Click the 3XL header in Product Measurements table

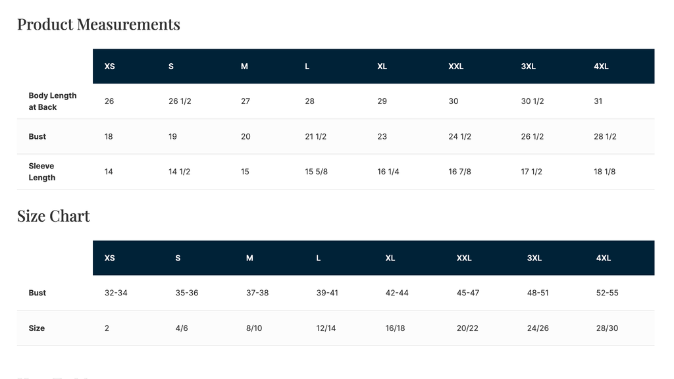(529, 66)
